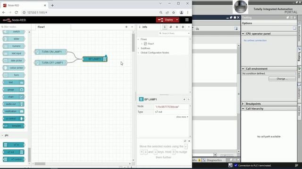Expand the Flow1 tree item

142,44
